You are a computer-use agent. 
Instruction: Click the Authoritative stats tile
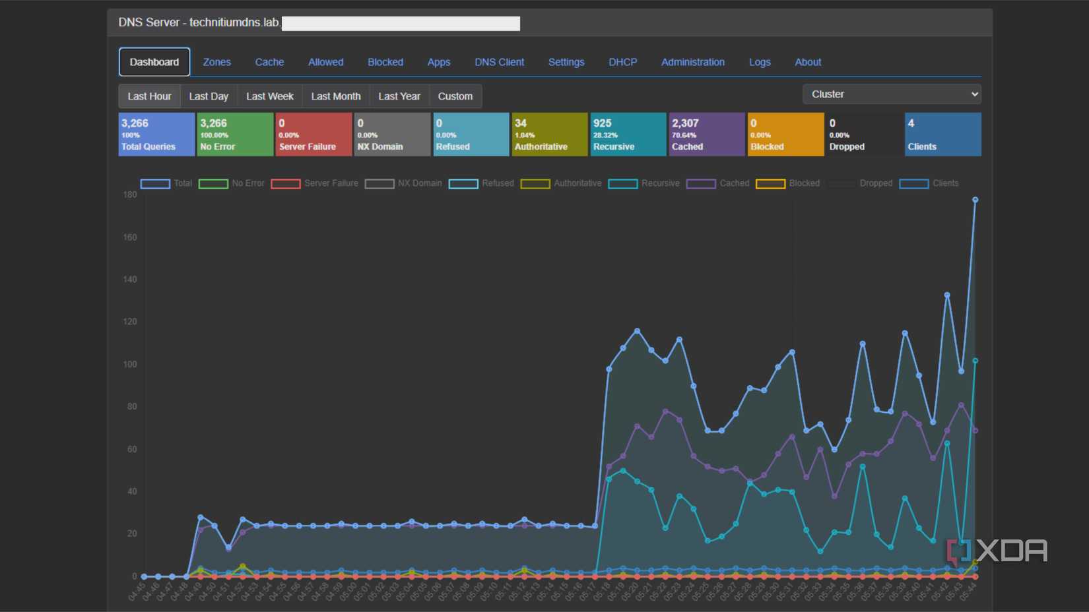[x=550, y=135]
